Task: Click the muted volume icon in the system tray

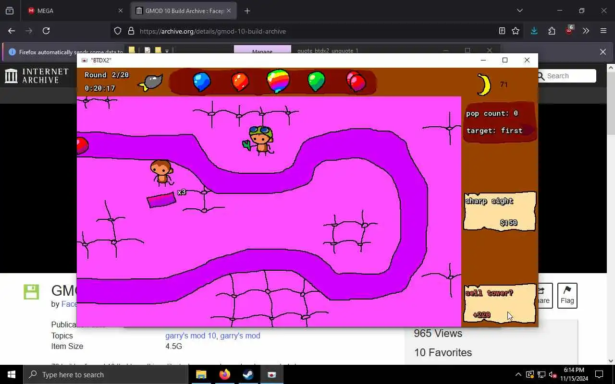Action: 553,374
